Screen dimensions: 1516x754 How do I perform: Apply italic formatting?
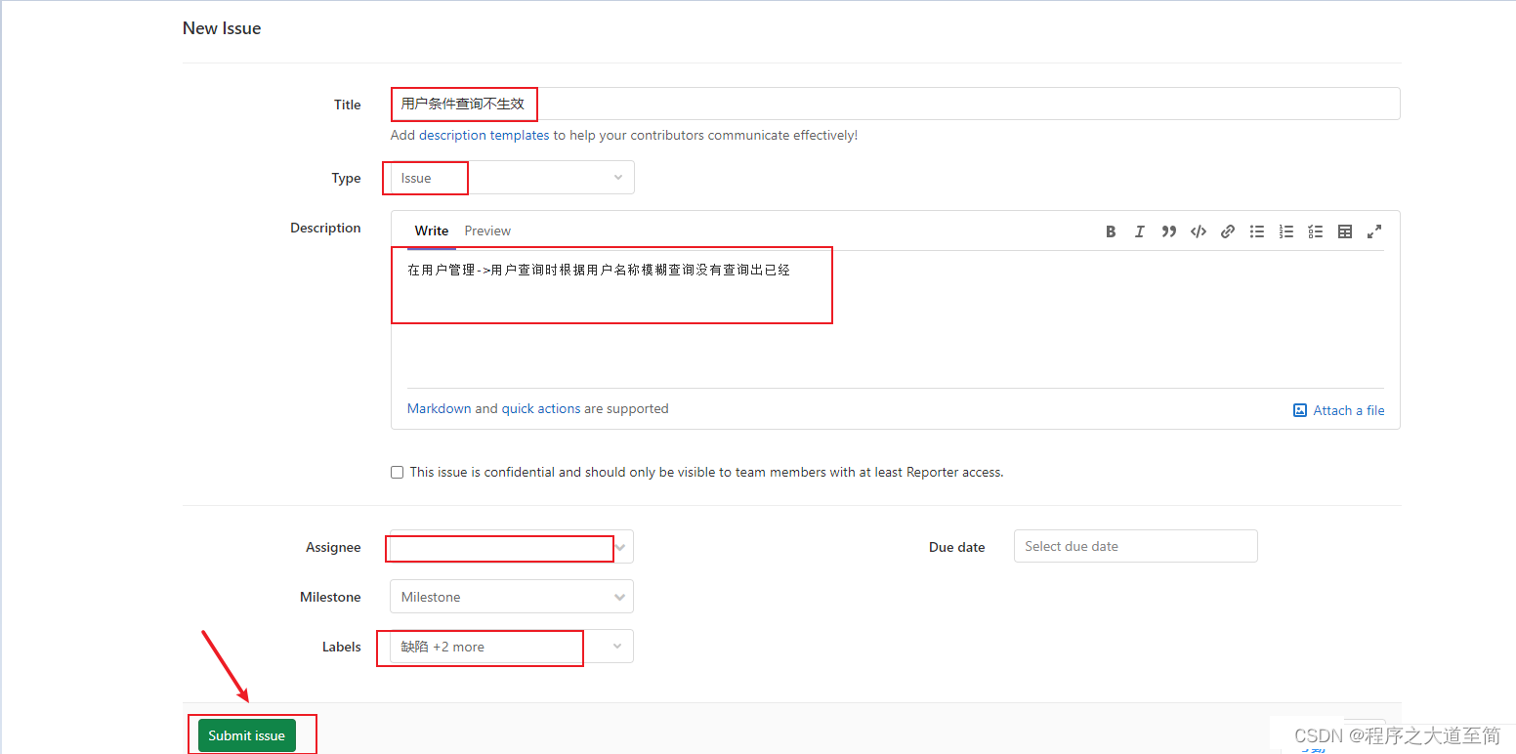click(1139, 230)
